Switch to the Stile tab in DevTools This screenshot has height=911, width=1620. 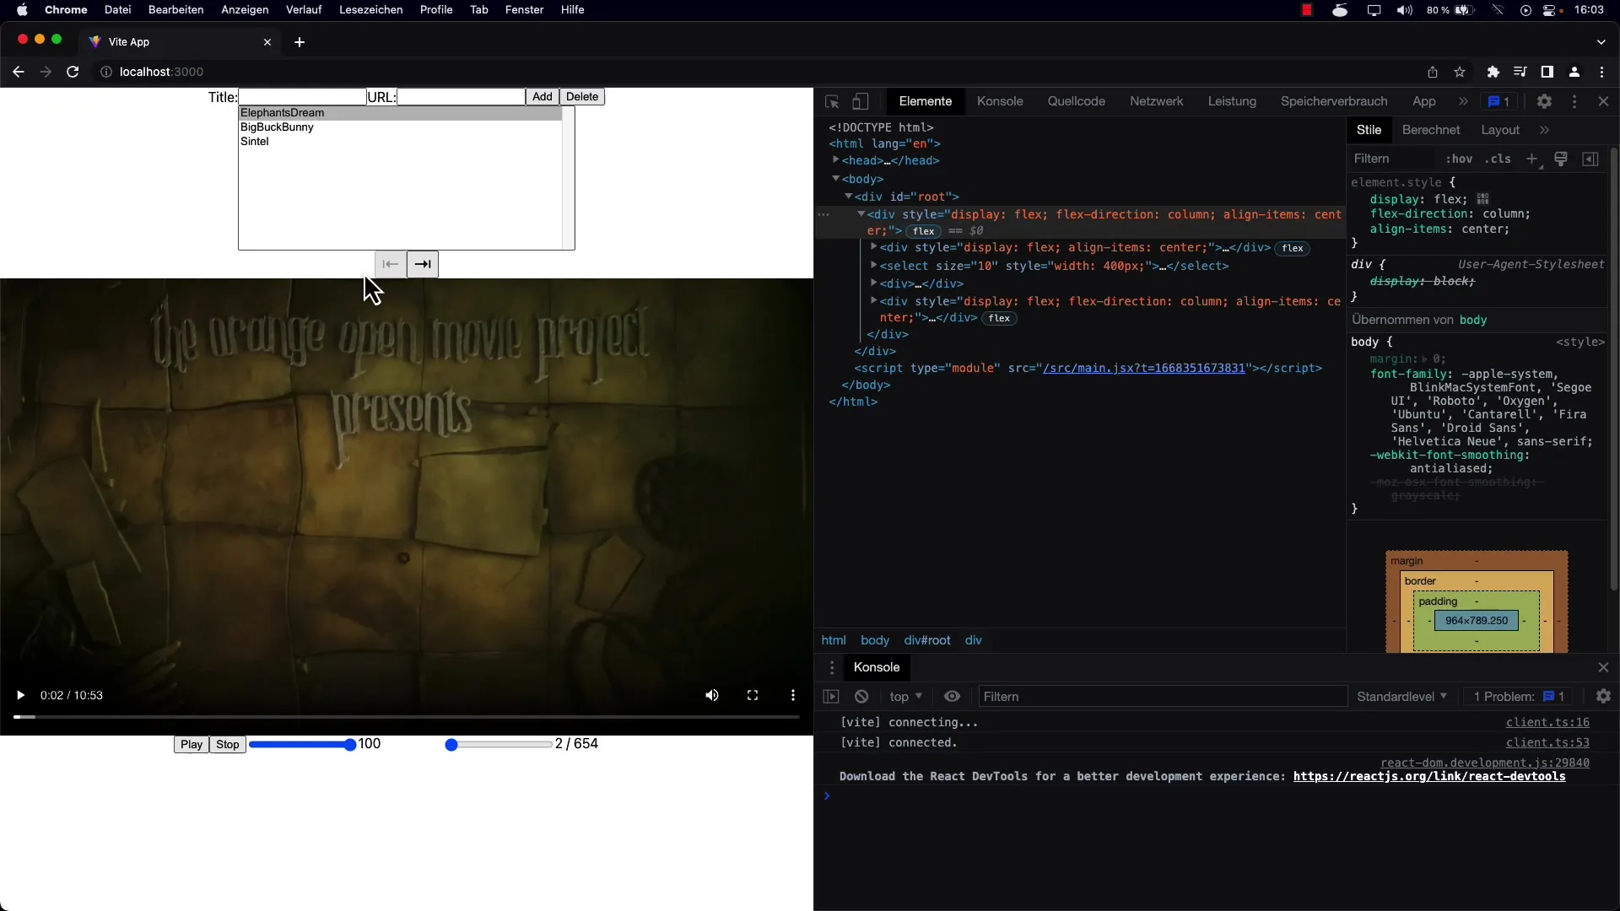tap(1369, 130)
